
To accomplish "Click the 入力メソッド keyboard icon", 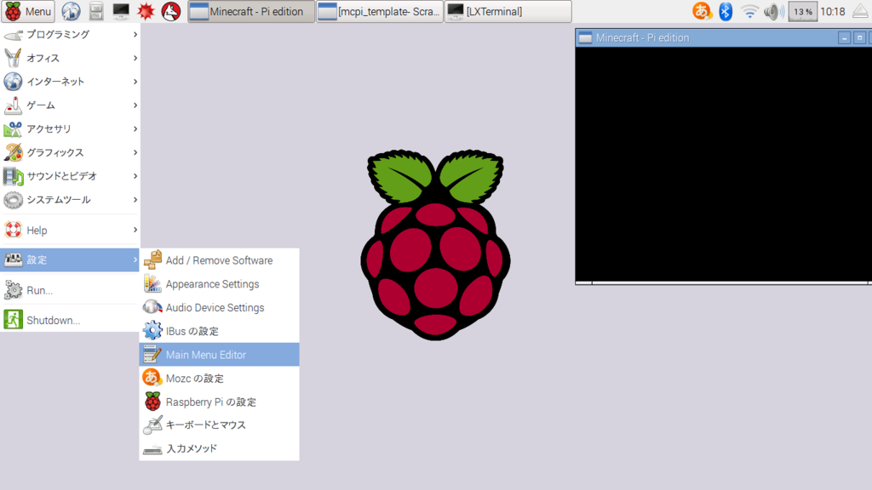I will [152, 449].
